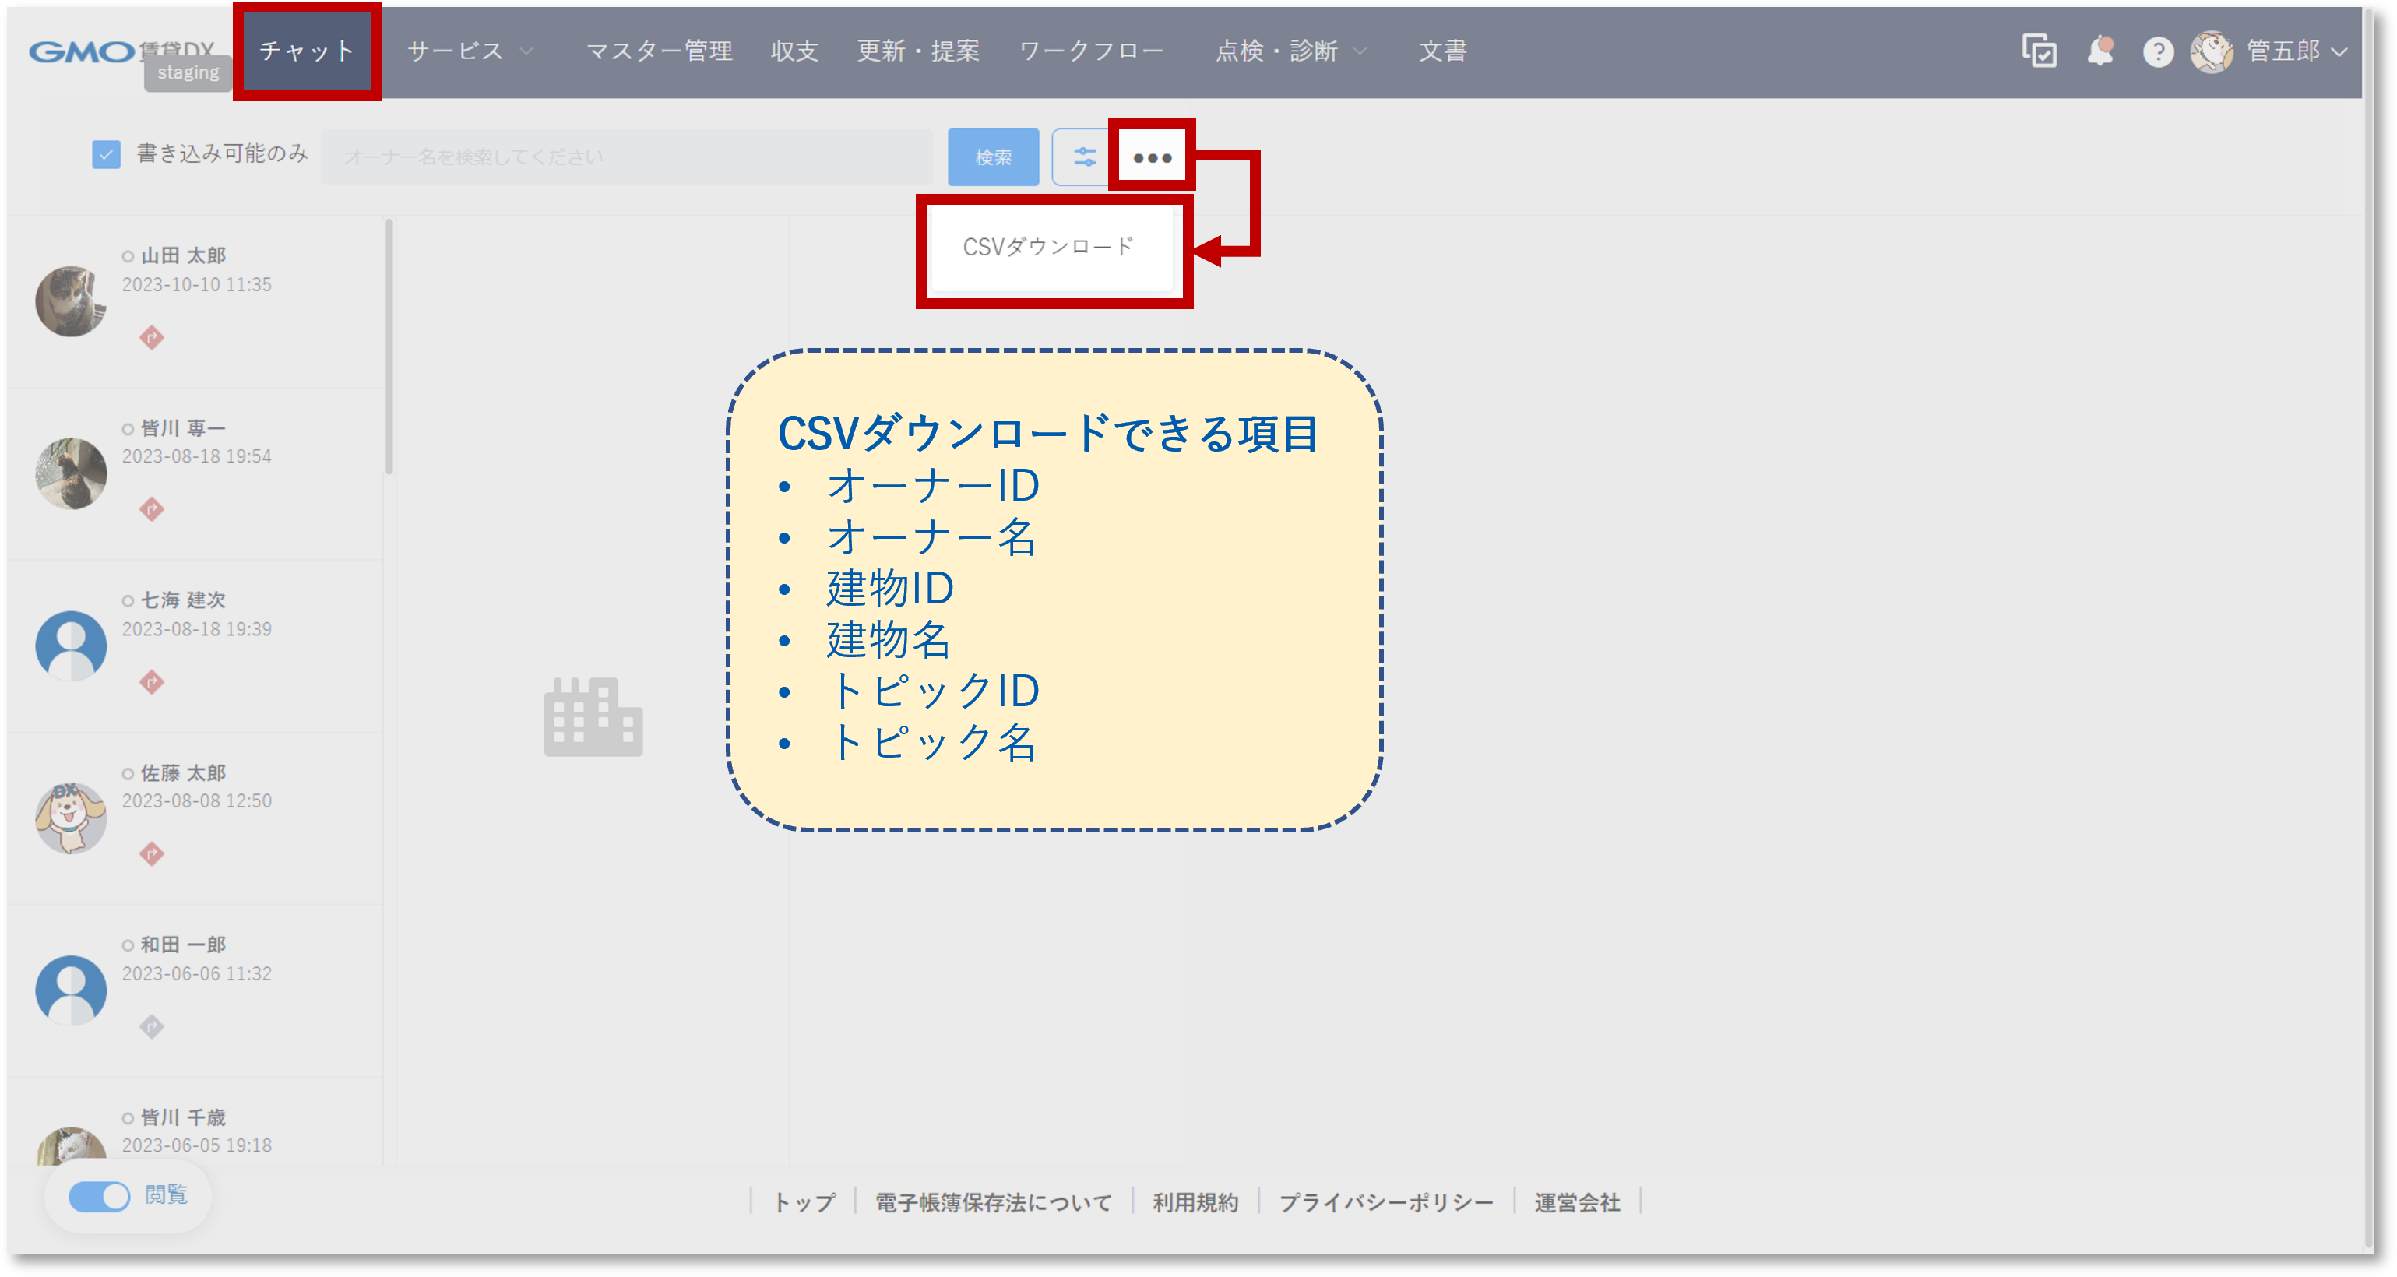Open the notification bell
This screenshot has height=1277, width=2397.
point(2100,52)
